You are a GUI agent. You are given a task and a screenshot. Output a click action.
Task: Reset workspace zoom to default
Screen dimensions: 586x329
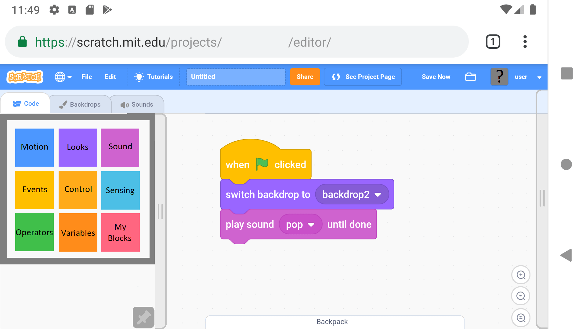coord(521,318)
